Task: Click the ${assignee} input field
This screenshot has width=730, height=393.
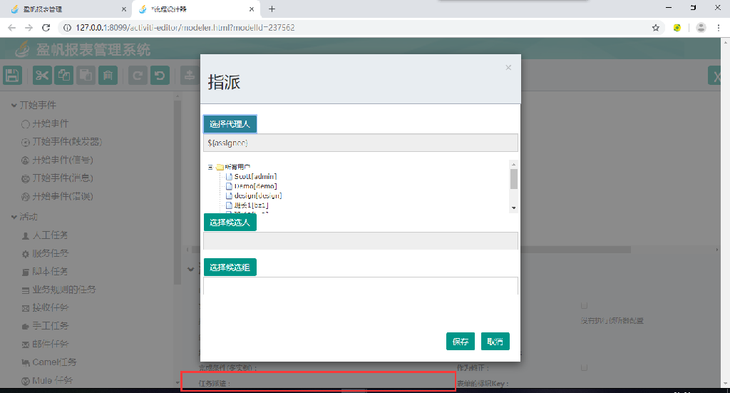Action: click(360, 143)
